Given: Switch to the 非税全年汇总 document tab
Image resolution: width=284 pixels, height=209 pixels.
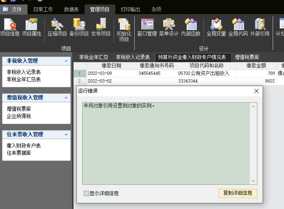Looking at the screenshot, I should point(93,57).
